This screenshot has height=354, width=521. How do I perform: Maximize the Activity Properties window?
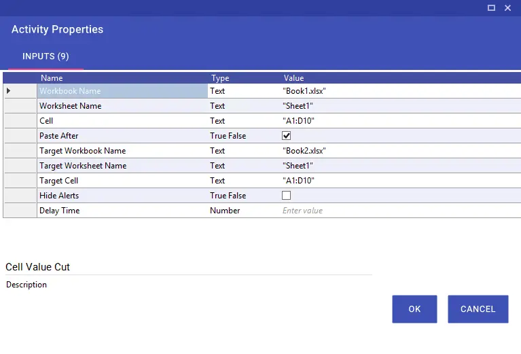pyautogui.click(x=491, y=7)
